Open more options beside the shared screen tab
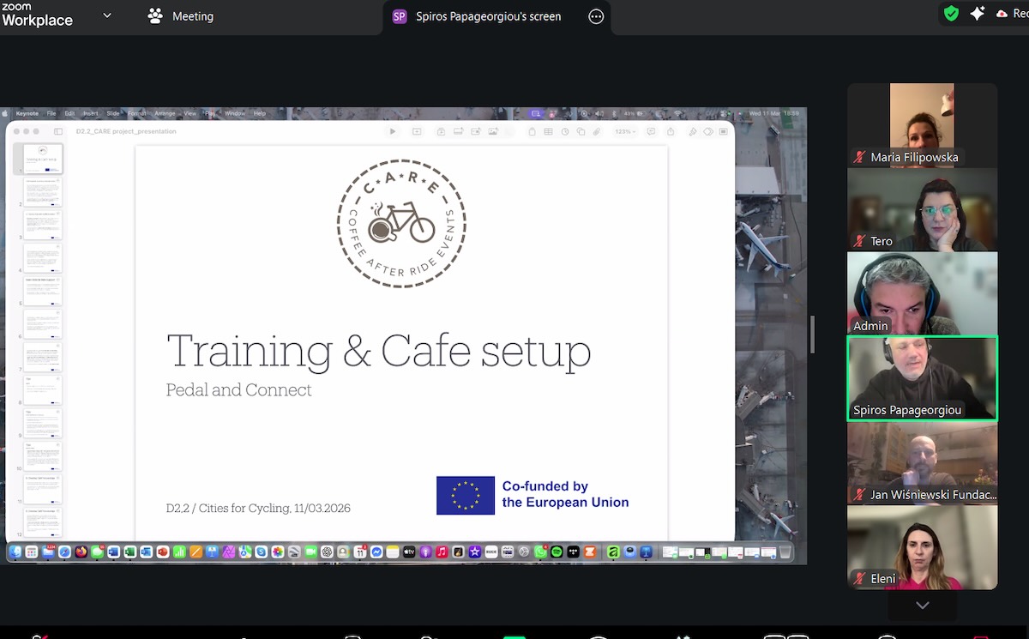This screenshot has width=1029, height=639. coord(596,16)
